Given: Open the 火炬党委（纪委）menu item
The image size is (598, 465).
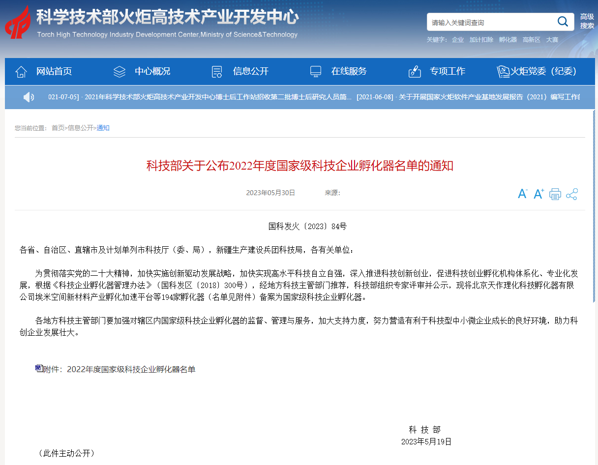Looking at the screenshot, I should (x=543, y=71).
